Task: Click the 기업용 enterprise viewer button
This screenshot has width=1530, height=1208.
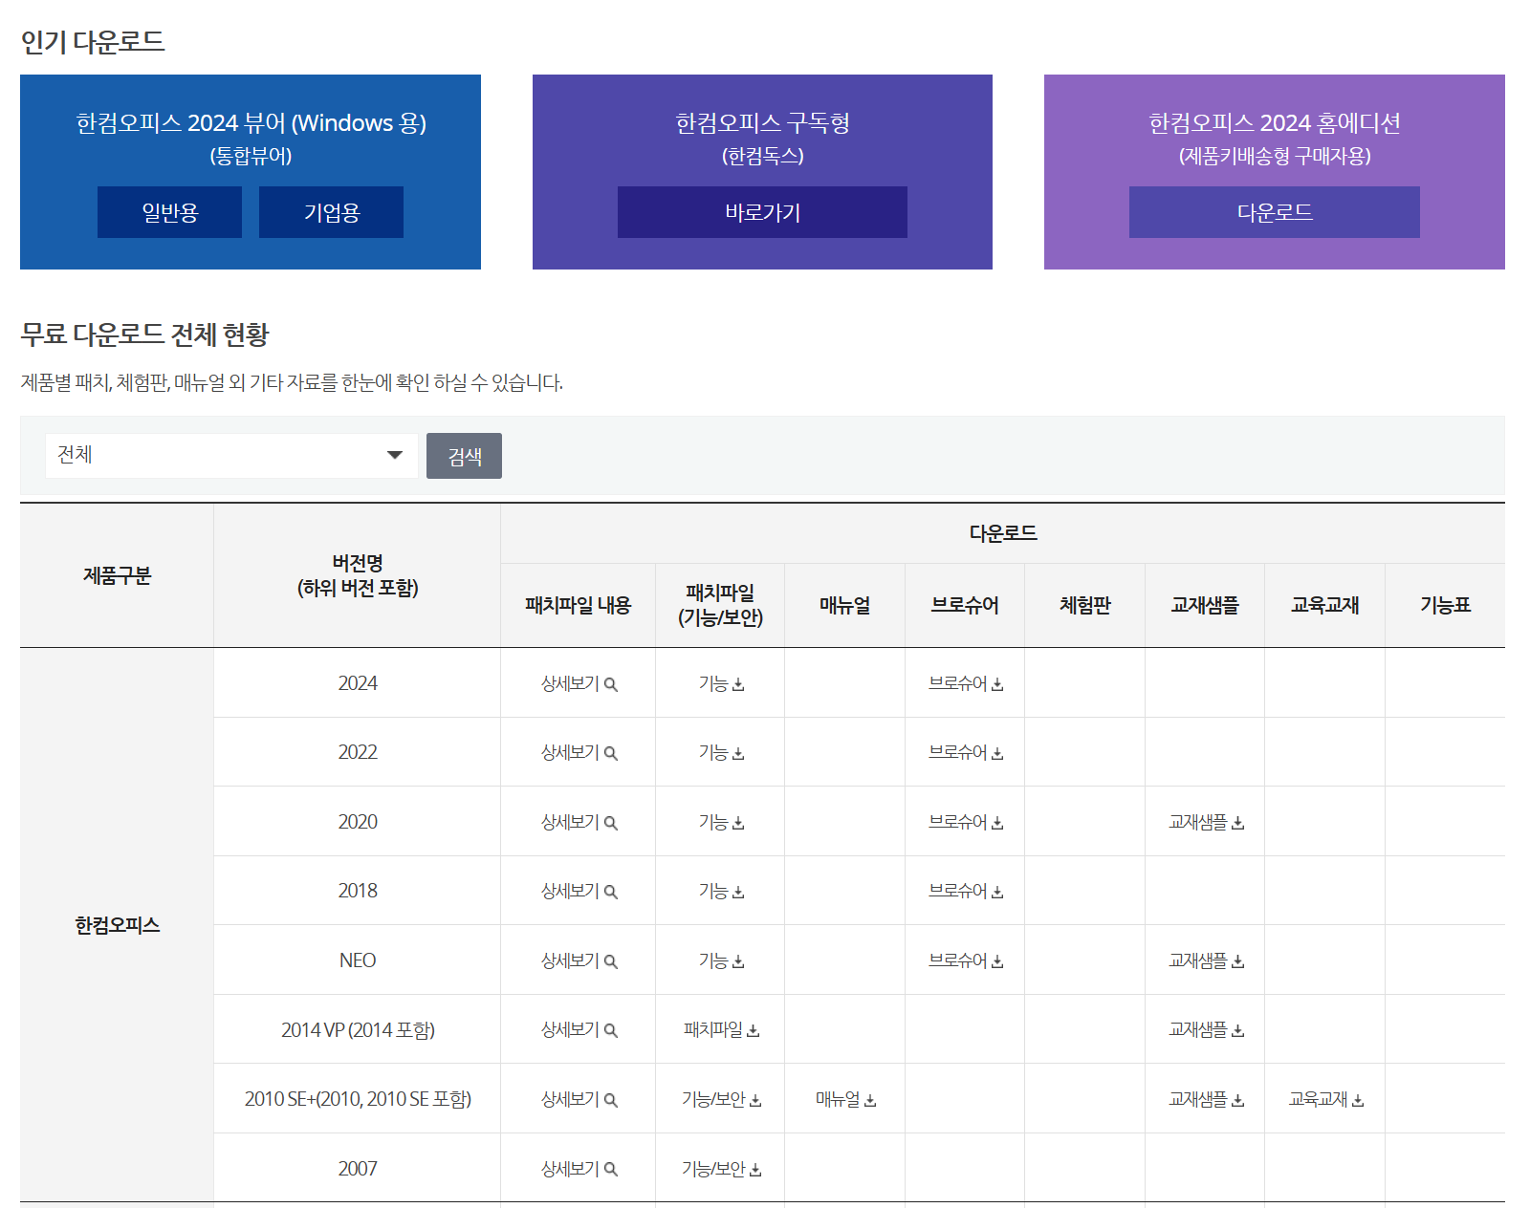Action: click(x=330, y=211)
